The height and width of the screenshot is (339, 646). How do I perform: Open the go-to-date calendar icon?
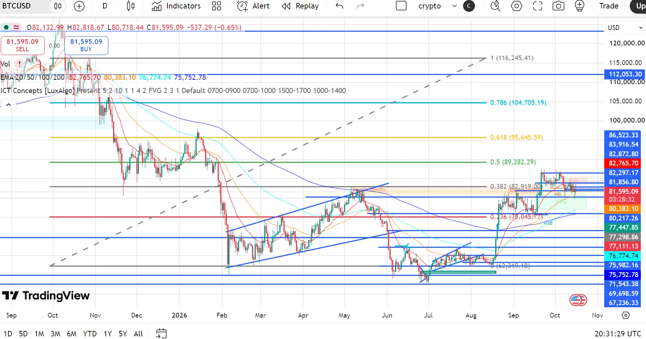(161, 333)
